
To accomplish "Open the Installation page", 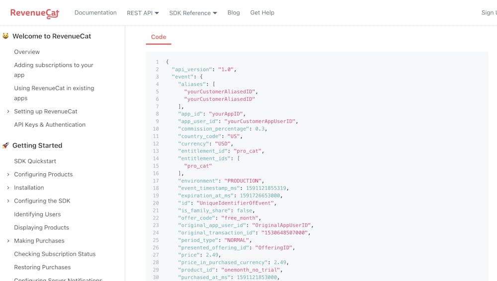I will coord(29,188).
